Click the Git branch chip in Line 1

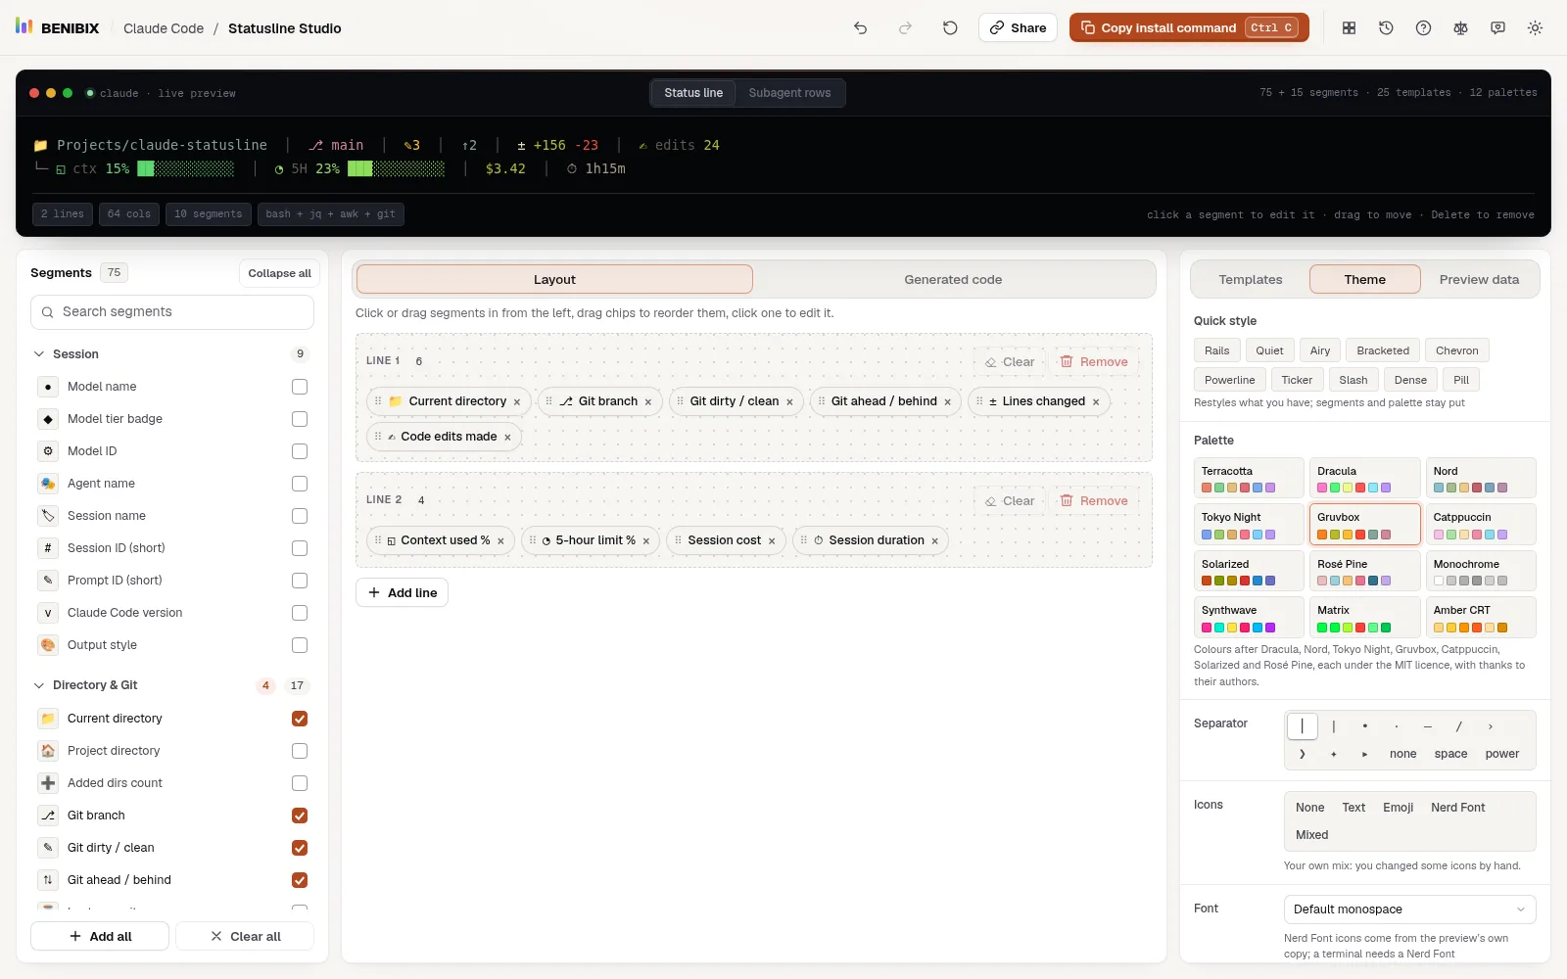(x=599, y=401)
